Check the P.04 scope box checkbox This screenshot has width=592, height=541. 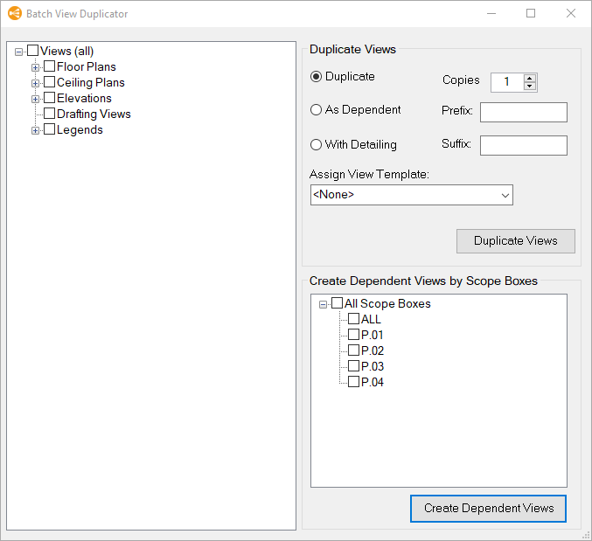tap(354, 381)
